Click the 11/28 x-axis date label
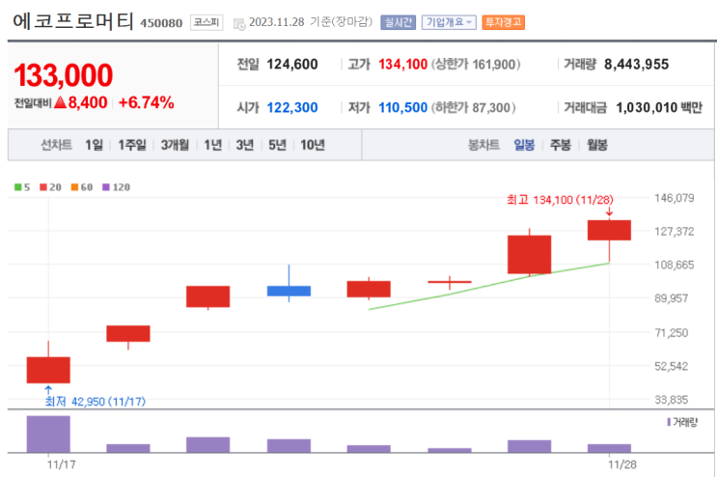The width and height of the screenshot is (717, 477). click(x=621, y=464)
